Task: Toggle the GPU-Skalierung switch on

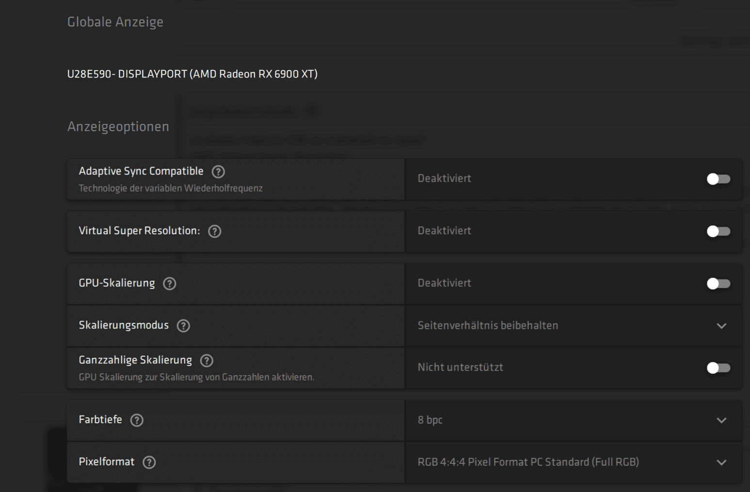Action: coord(718,284)
